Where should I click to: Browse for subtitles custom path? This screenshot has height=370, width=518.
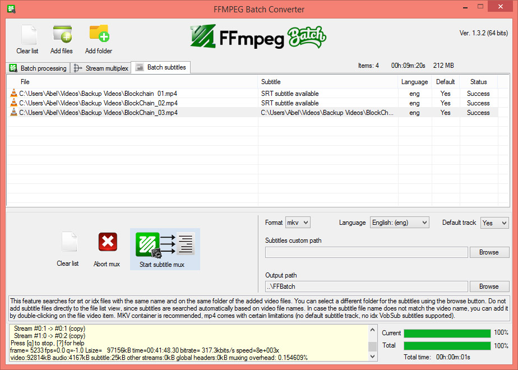(489, 252)
